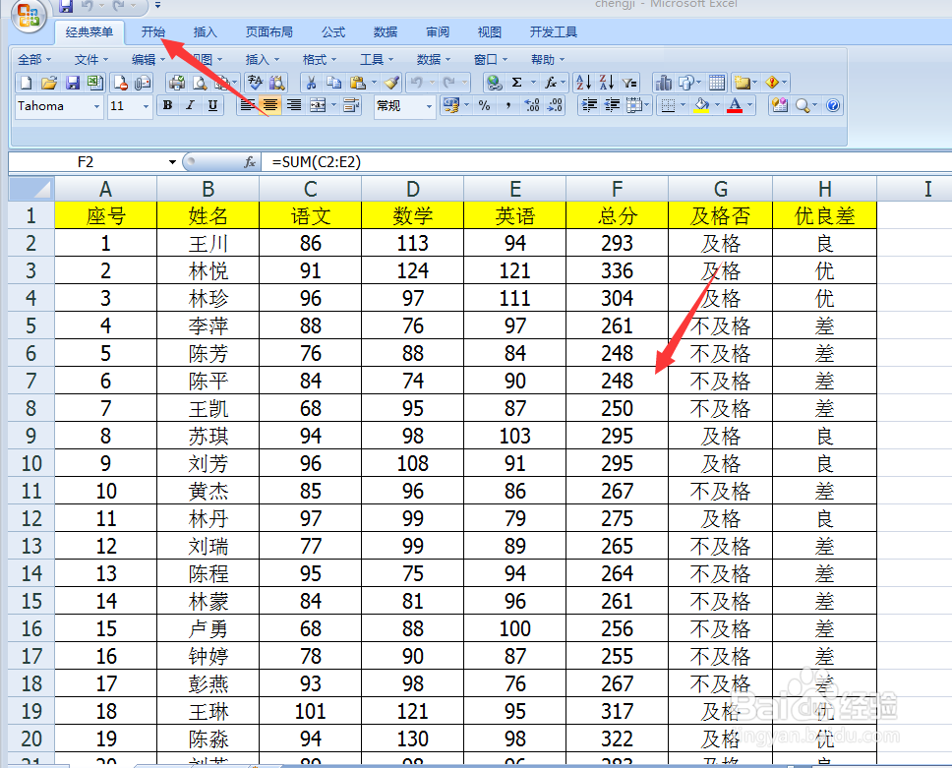This screenshot has height=768, width=952.
Task: Select the Format Painter brush
Action: point(391,83)
